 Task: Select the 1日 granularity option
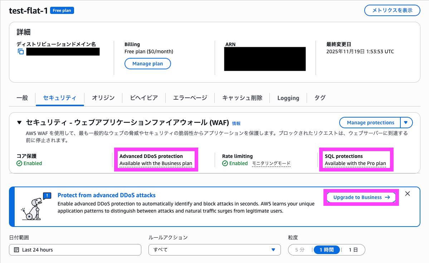pos(354,249)
